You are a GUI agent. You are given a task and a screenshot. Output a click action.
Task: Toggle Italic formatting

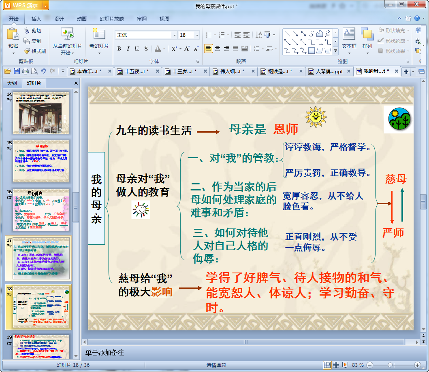[128, 49]
